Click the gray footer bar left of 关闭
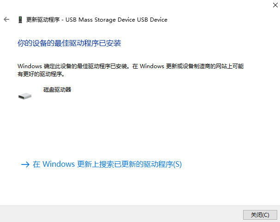Image resolution: width=280 pixels, height=222 pixels. [x=121, y=214]
